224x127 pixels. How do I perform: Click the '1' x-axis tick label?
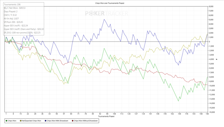tap(6, 114)
